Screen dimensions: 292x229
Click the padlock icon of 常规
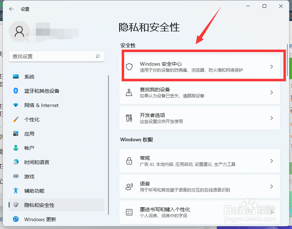[x=129, y=161]
